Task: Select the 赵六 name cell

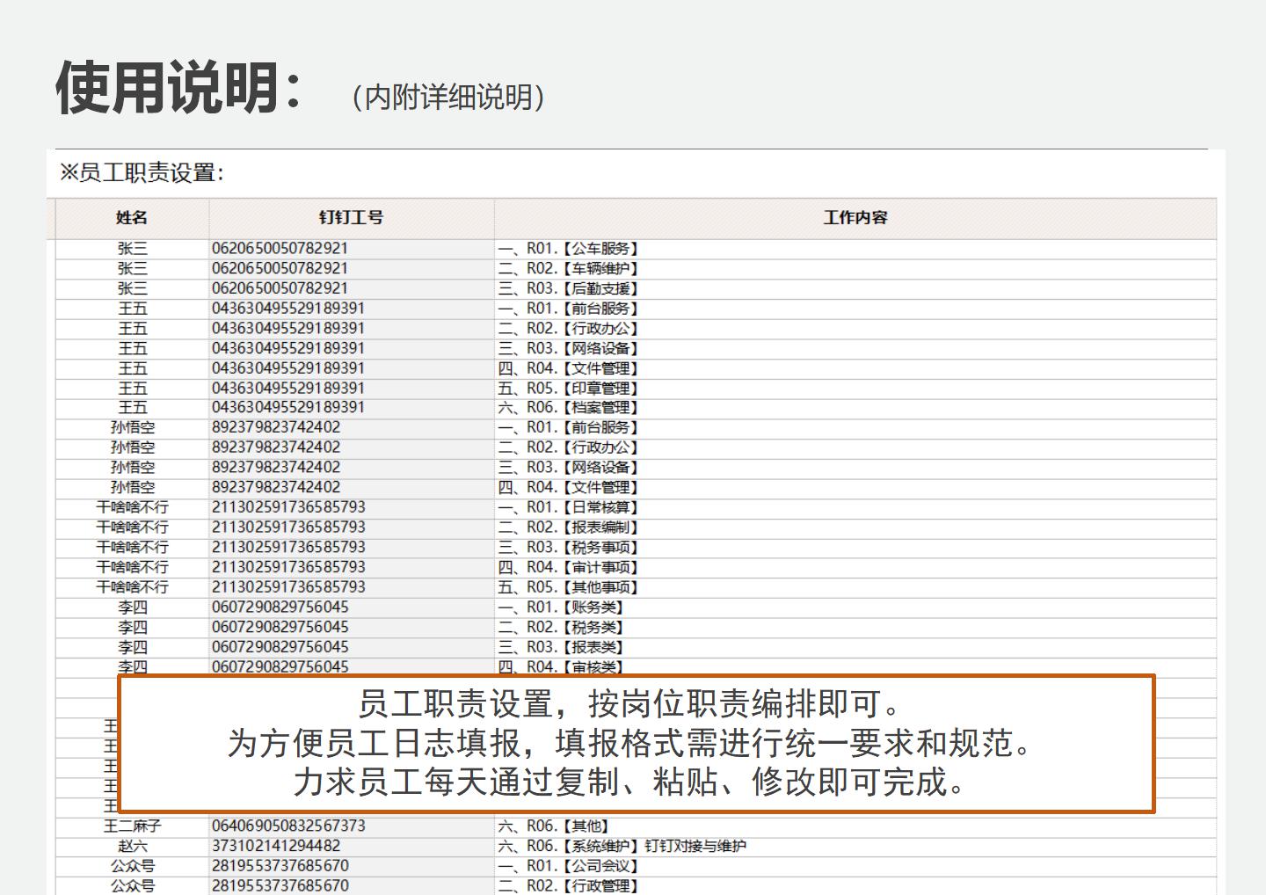Action: [132, 847]
